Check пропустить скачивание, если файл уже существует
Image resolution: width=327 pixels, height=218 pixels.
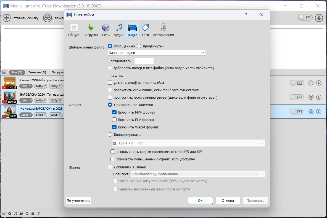110,90
